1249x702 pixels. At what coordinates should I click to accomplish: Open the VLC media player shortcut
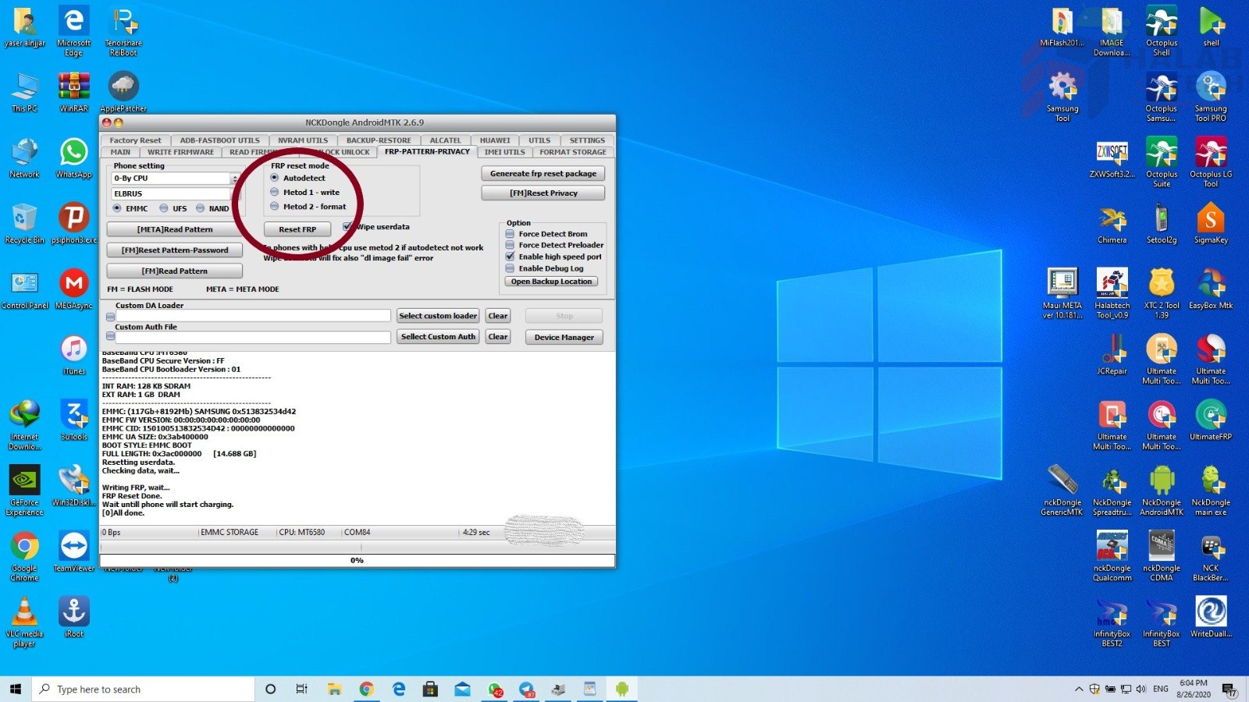24,622
